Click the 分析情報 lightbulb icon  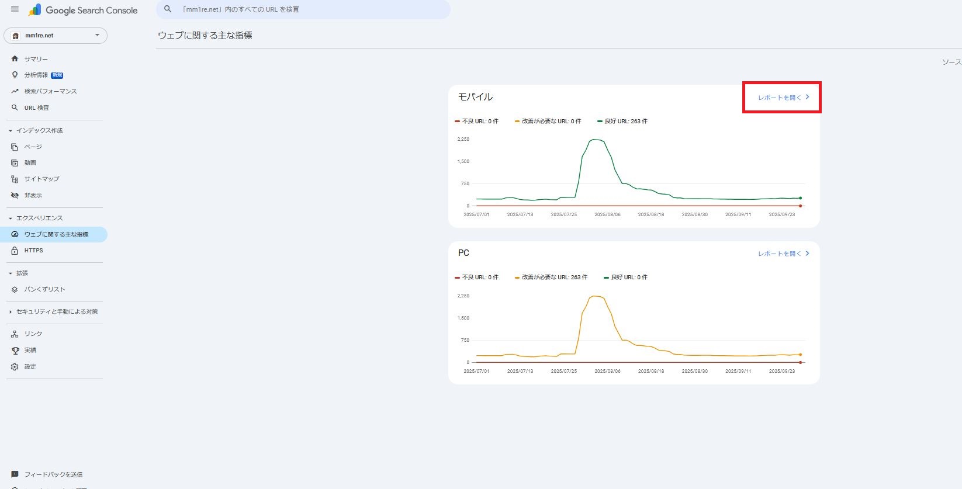(15, 75)
